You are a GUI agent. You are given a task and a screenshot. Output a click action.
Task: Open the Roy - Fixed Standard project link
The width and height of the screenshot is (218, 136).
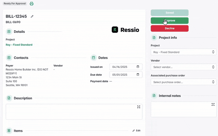coord(19,45)
